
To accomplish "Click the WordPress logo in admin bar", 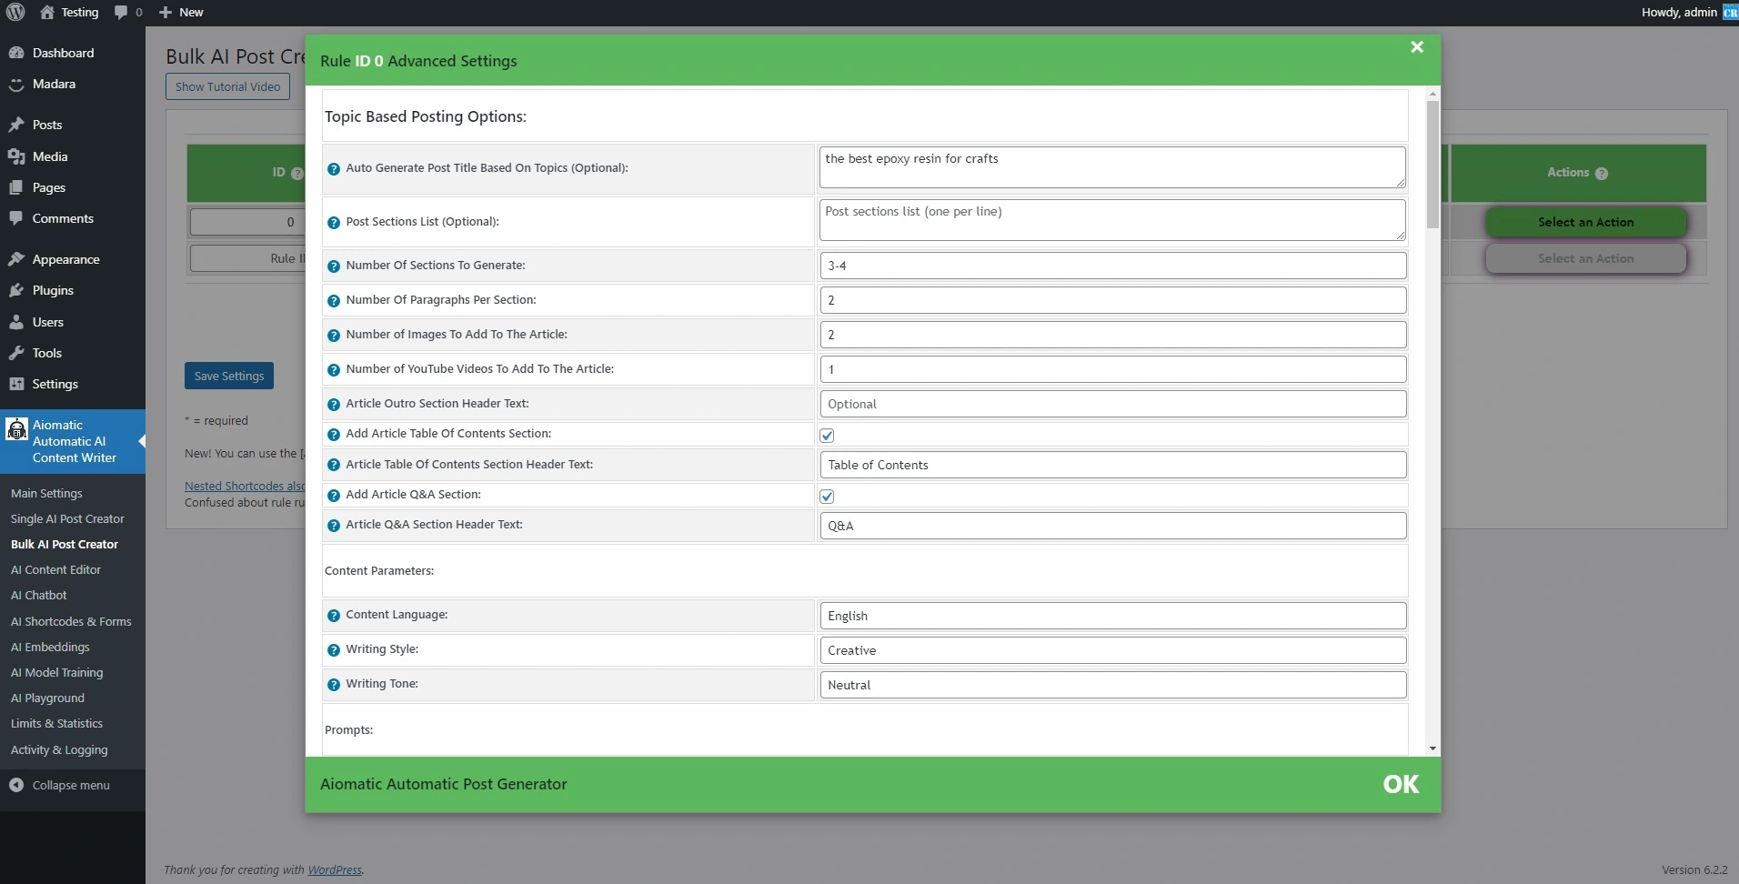I will 15,12.
